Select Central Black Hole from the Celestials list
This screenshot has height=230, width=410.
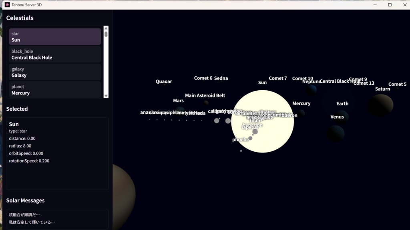point(55,54)
